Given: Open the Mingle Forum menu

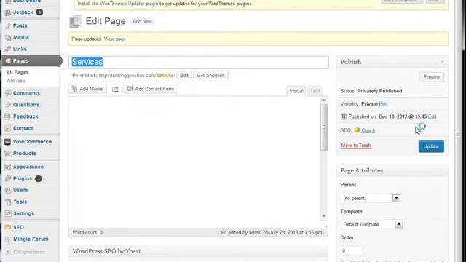Looking at the screenshot, I should (x=31, y=239).
